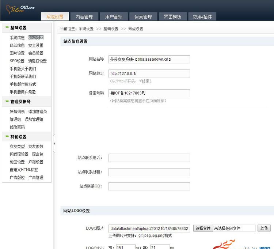This screenshot has width=274, height=249.
Task: Go to the 界面模板 tab
Action: (x=173, y=16)
